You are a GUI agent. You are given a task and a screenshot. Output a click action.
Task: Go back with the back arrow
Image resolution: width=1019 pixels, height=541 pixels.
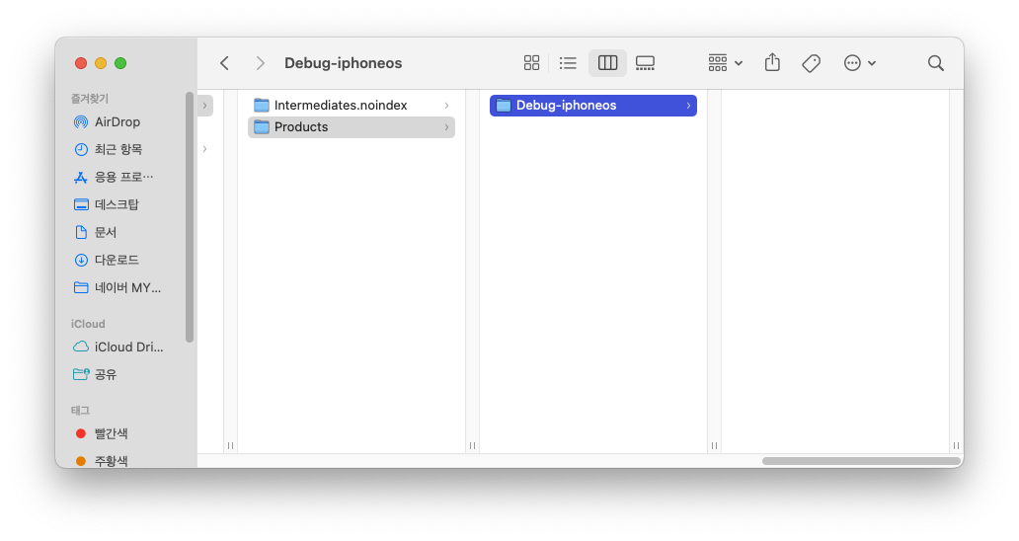(225, 63)
